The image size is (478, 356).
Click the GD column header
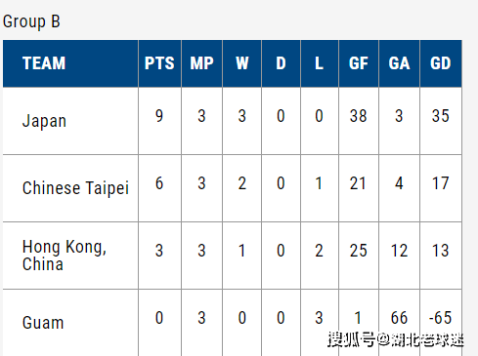[x=441, y=63]
